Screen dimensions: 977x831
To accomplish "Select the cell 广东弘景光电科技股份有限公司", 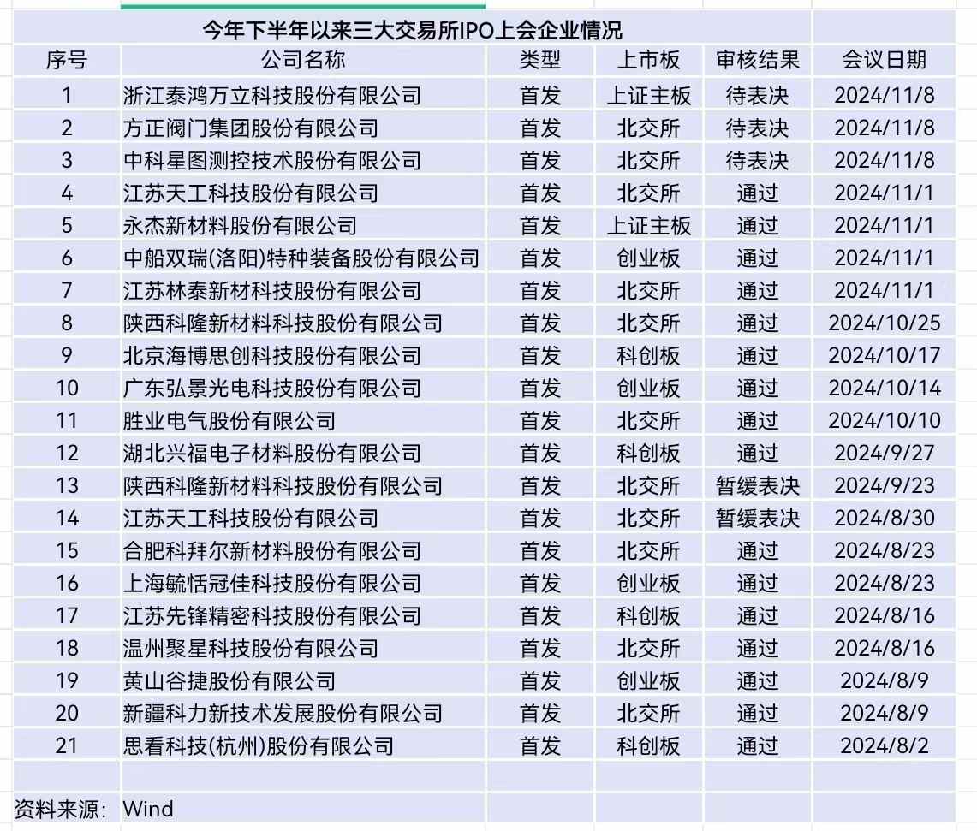I will 303,388.
